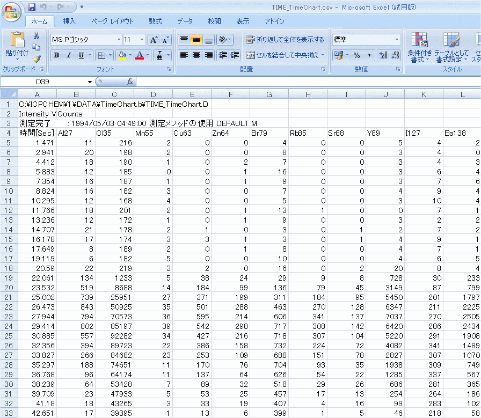This screenshot has width=481, height=418.
Task: Align cell text left
Action: pyautogui.click(x=184, y=55)
